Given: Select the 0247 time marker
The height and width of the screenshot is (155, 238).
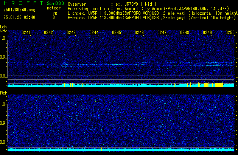Looking at the screenshot, I should click(x=162, y=33).
